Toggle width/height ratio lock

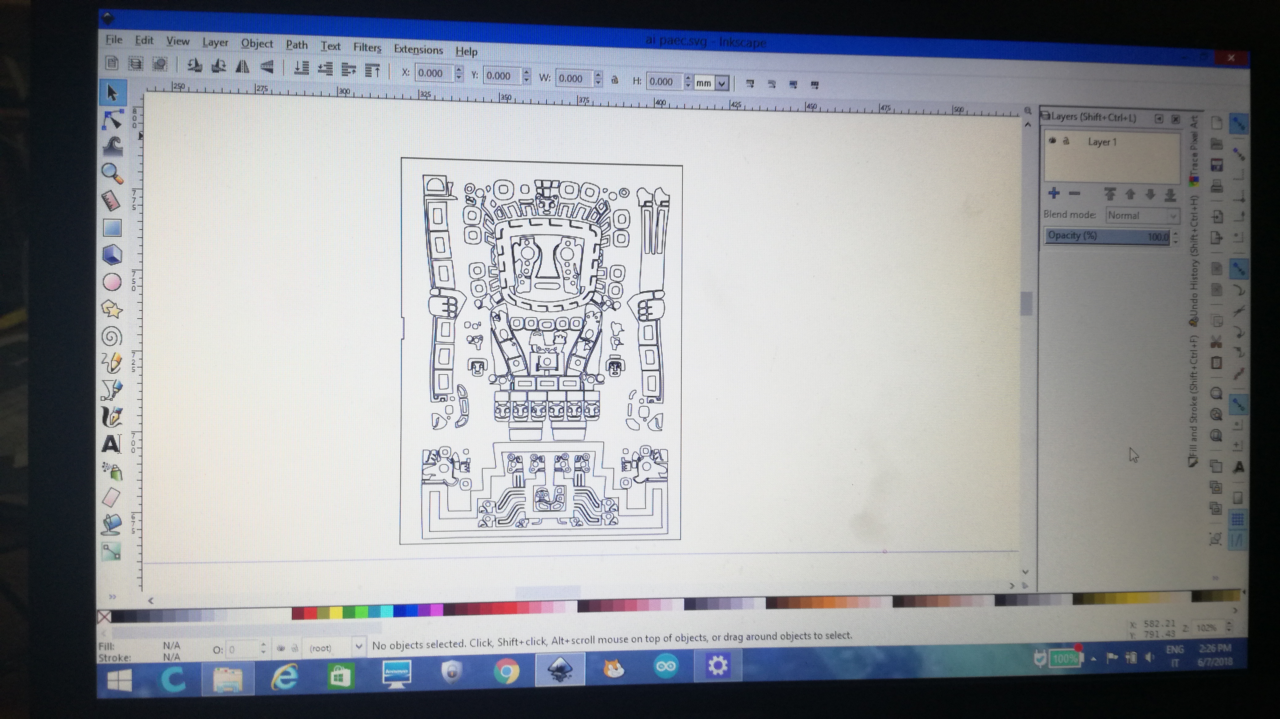tap(615, 79)
